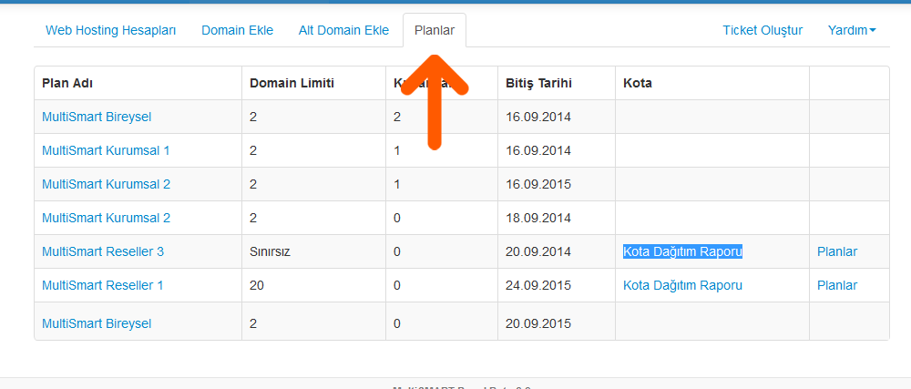The height and width of the screenshot is (389, 911).
Task: Select the Planlar tab in navigation
Action: pos(435,30)
